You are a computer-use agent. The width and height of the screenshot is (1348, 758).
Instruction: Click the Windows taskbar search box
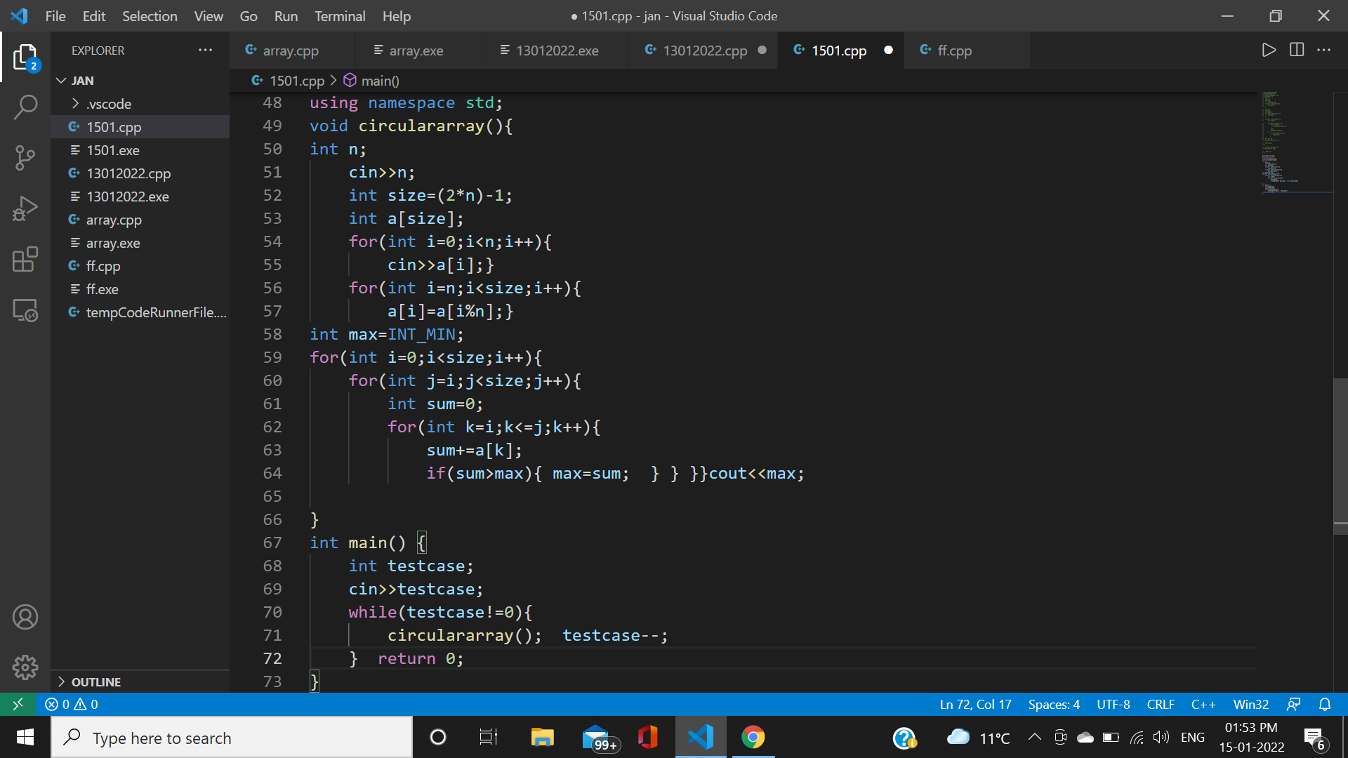232,738
